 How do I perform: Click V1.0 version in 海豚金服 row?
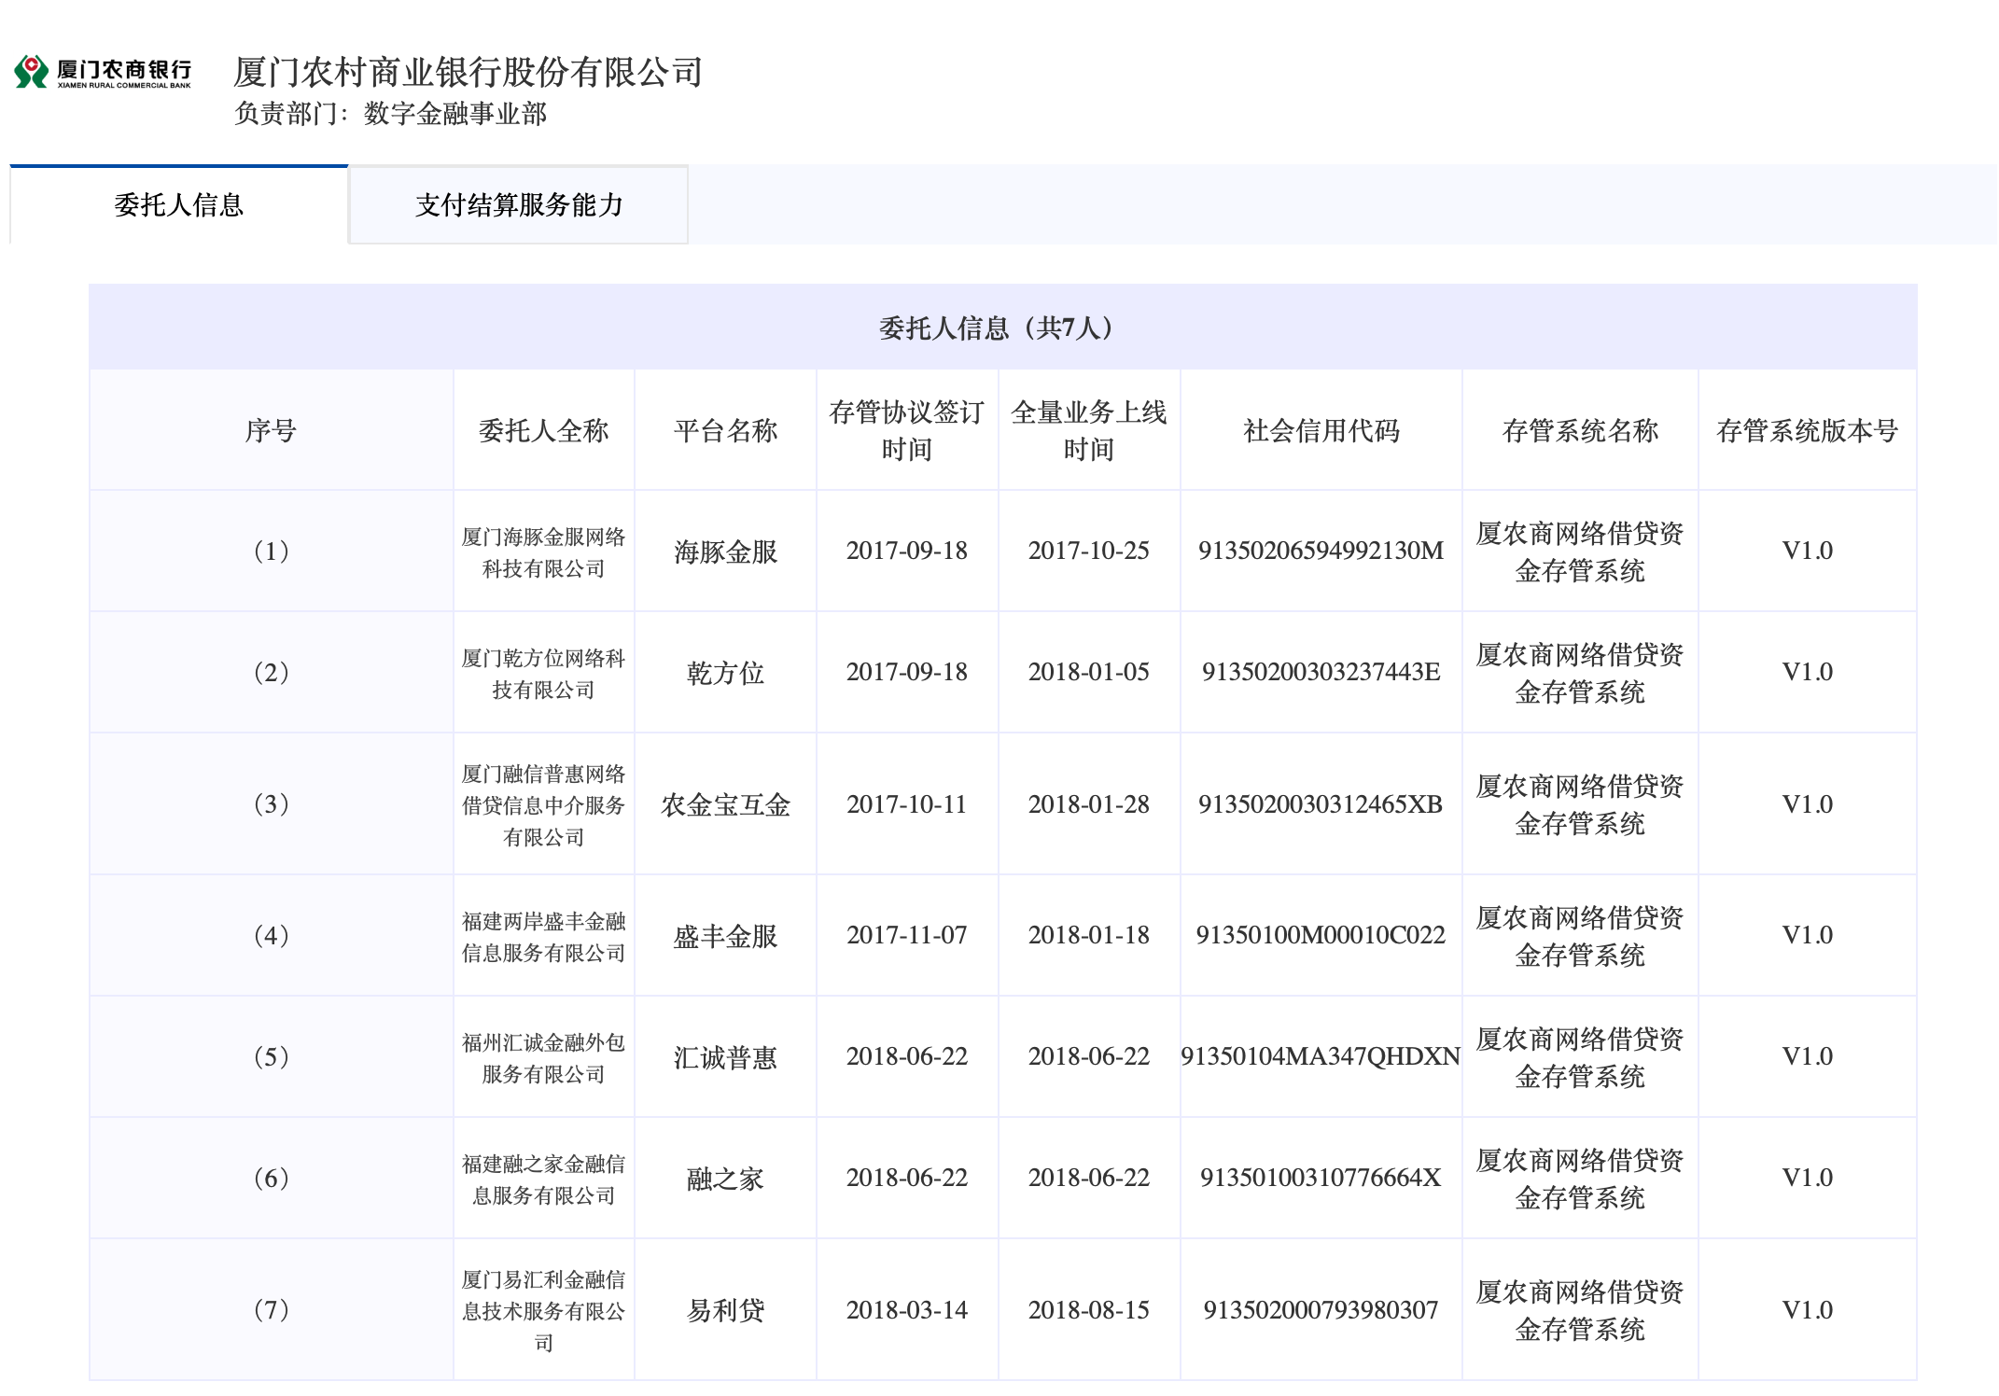1808,551
